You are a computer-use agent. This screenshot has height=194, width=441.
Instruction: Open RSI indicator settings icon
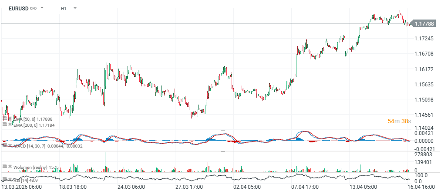[5, 179]
